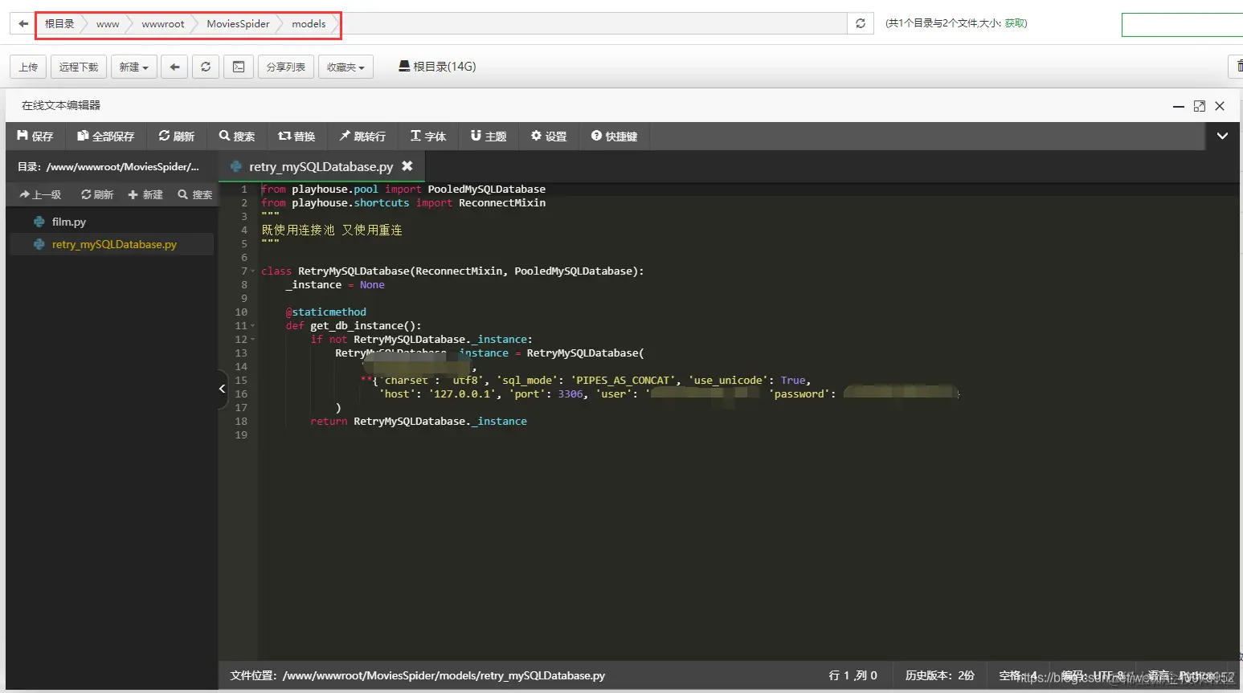The width and height of the screenshot is (1243, 693).
Task: Fold if block at line 12
Action: (x=253, y=340)
